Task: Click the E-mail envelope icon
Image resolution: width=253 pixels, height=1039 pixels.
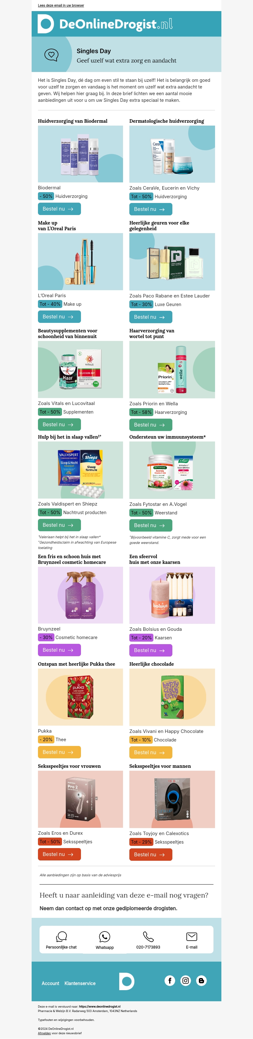Action: [x=191, y=936]
